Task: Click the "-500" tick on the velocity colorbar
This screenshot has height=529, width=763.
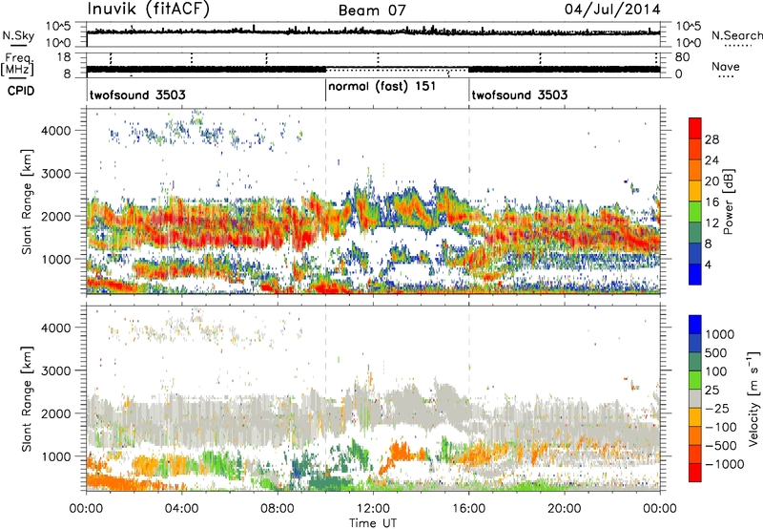Action: tap(720, 445)
